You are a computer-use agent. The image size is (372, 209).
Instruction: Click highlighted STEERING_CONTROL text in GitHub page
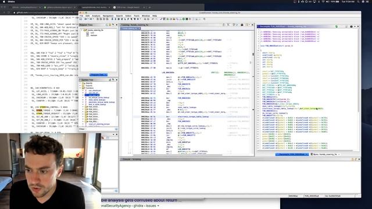(49, 107)
